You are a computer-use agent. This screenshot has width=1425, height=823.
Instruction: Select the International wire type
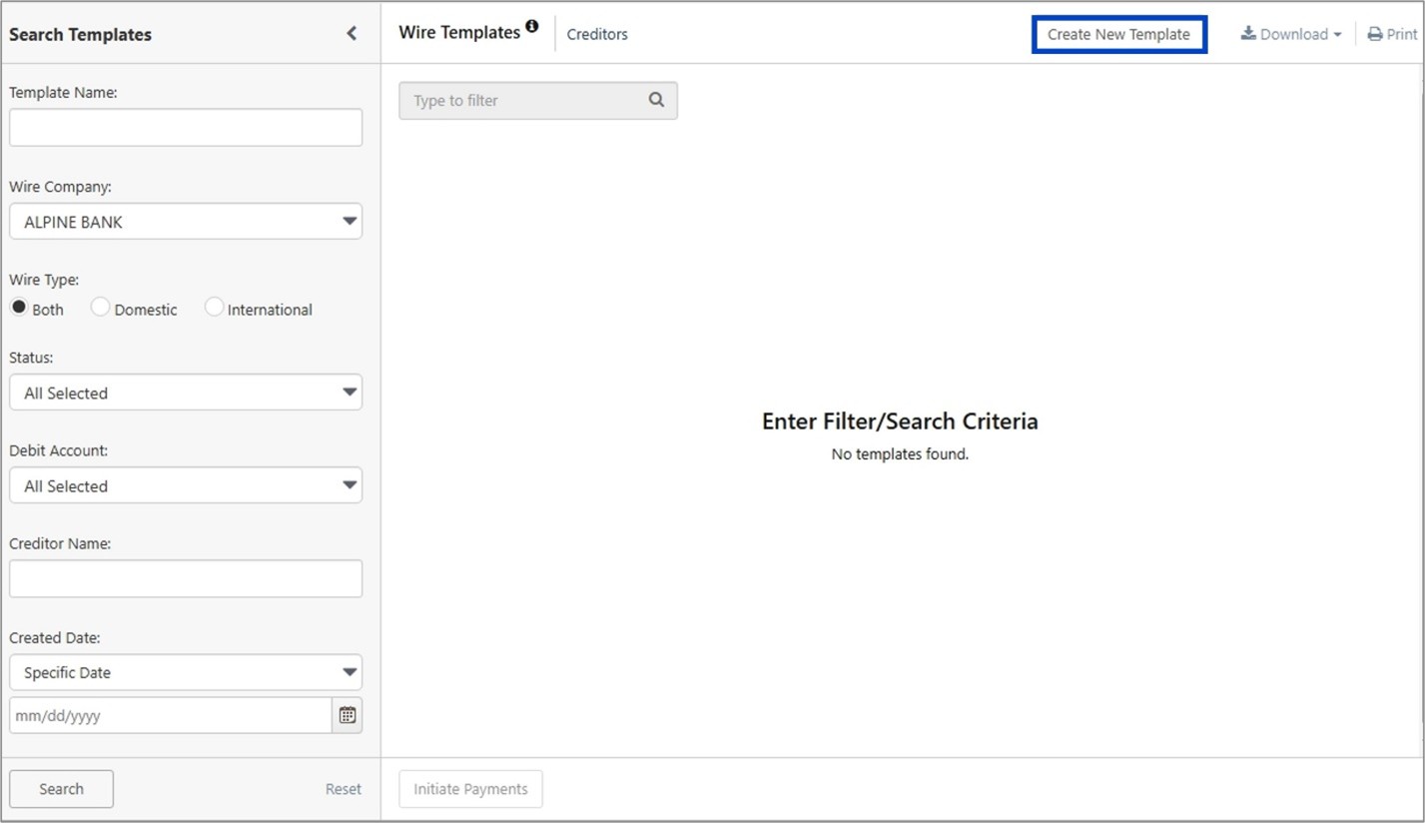pos(214,308)
